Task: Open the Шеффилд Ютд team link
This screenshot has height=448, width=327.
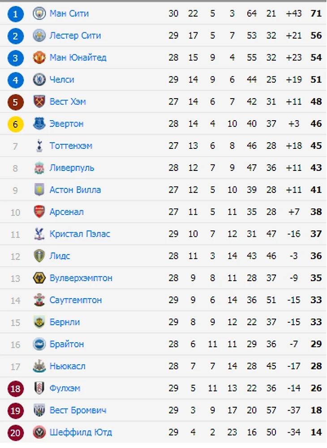Action: (81, 432)
